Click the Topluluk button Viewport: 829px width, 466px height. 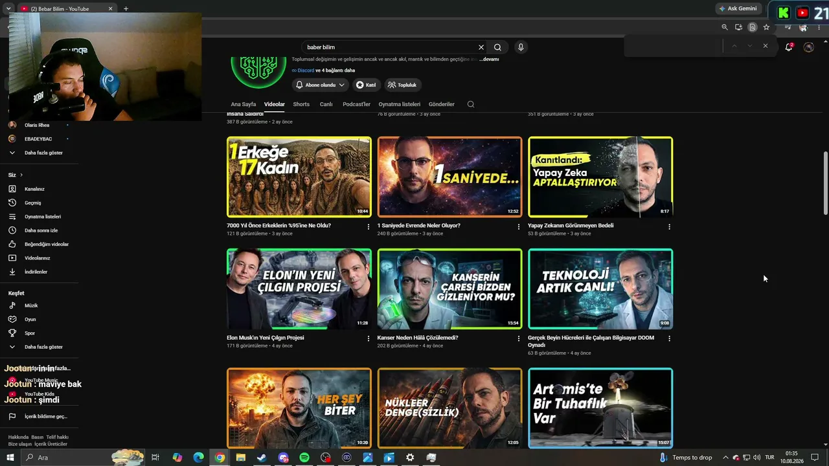point(403,85)
